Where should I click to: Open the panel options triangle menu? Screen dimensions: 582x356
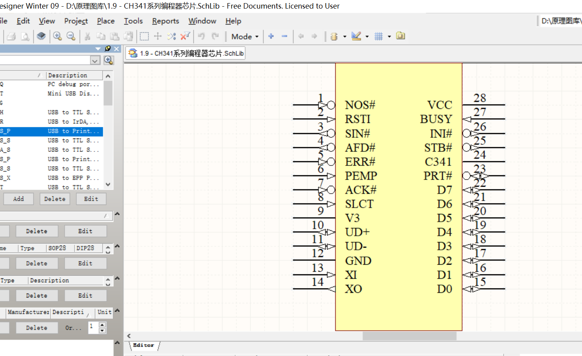pyautogui.click(x=98, y=49)
